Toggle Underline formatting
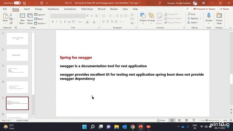The width and height of the screenshot is (233, 131). (61, 22)
